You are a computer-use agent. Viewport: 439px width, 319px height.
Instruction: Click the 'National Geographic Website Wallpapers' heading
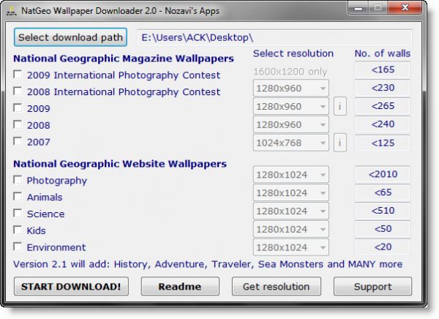120,164
